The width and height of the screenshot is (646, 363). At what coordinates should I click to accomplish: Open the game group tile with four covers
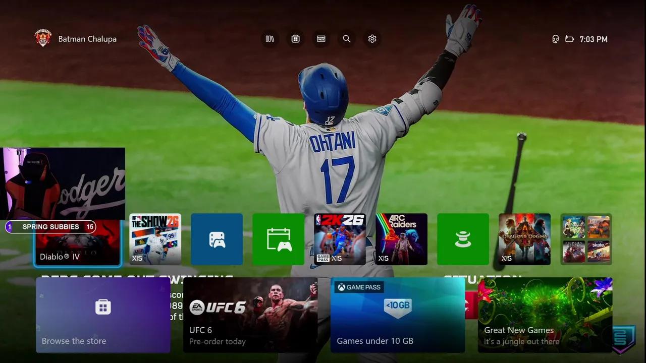586,239
